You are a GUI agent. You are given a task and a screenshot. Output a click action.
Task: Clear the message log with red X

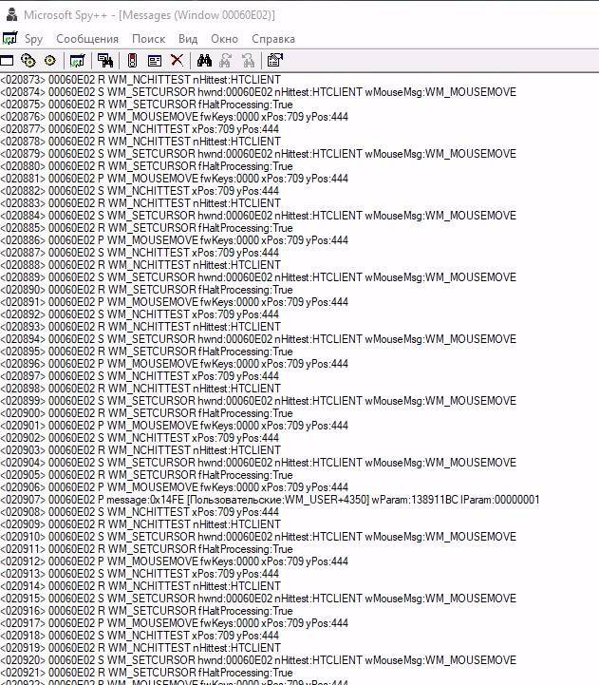pyautogui.click(x=177, y=60)
